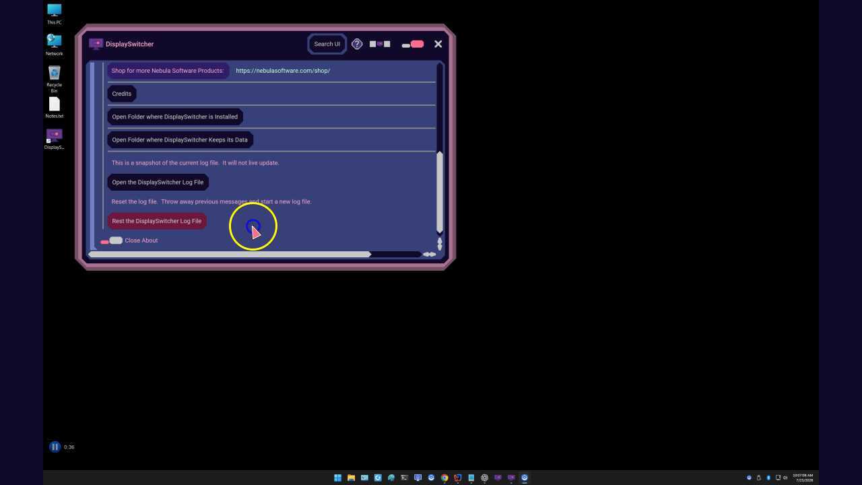The image size is (862, 485).
Task: Select the This PC desktop icon
Action: pos(55,13)
